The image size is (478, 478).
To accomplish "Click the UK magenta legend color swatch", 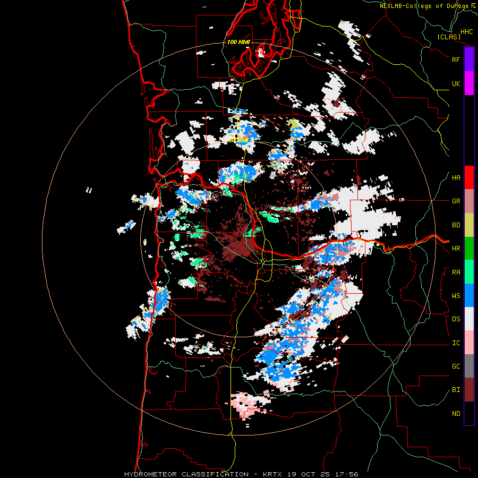I will click(x=469, y=83).
